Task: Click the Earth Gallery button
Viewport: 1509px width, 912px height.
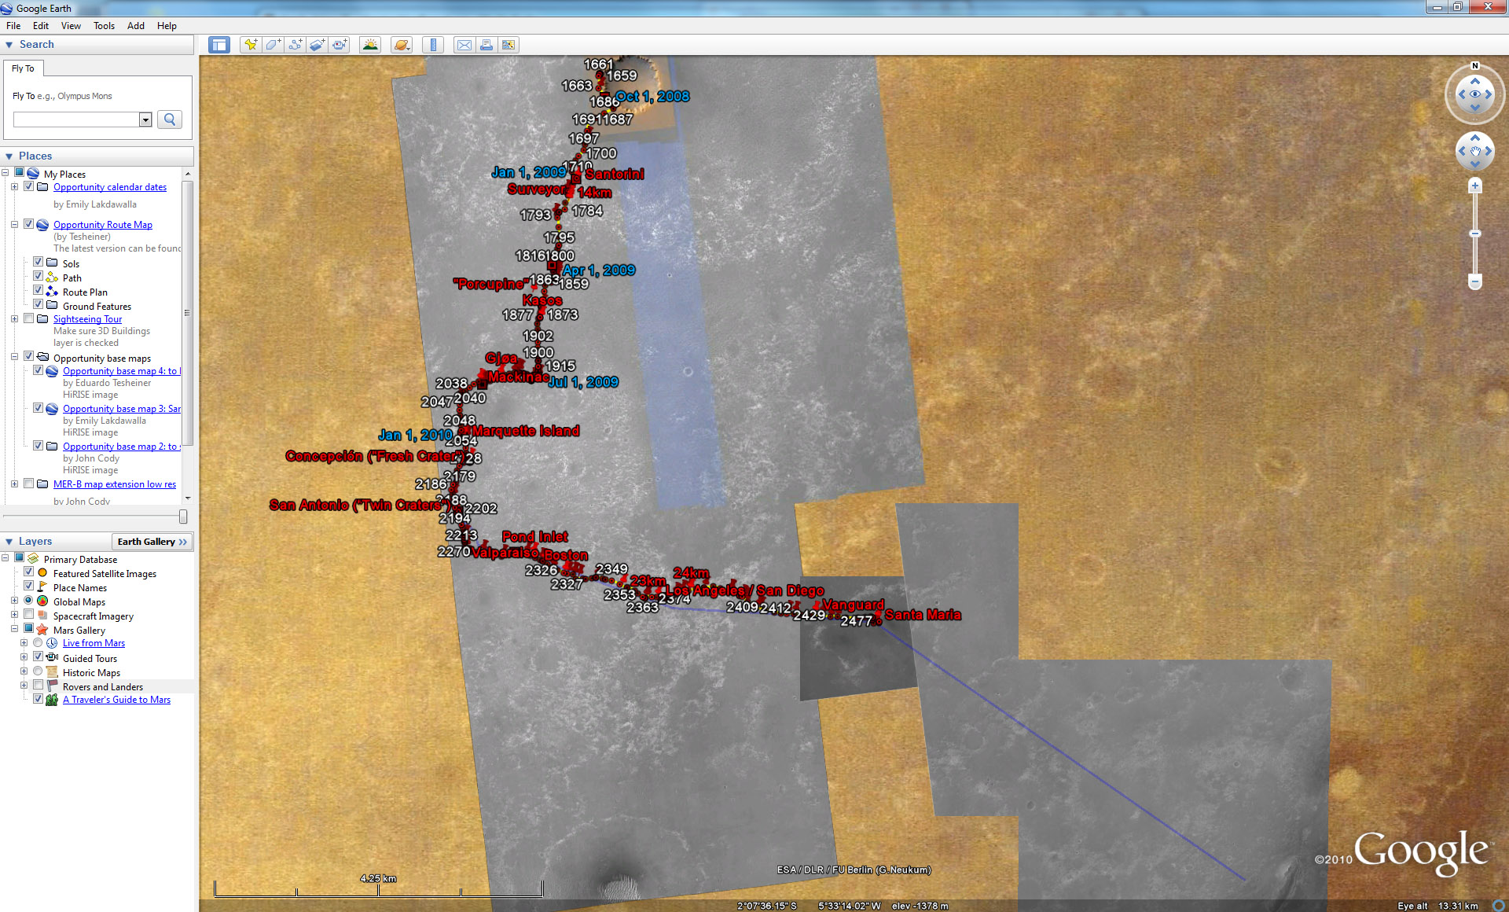Action: point(152,542)
